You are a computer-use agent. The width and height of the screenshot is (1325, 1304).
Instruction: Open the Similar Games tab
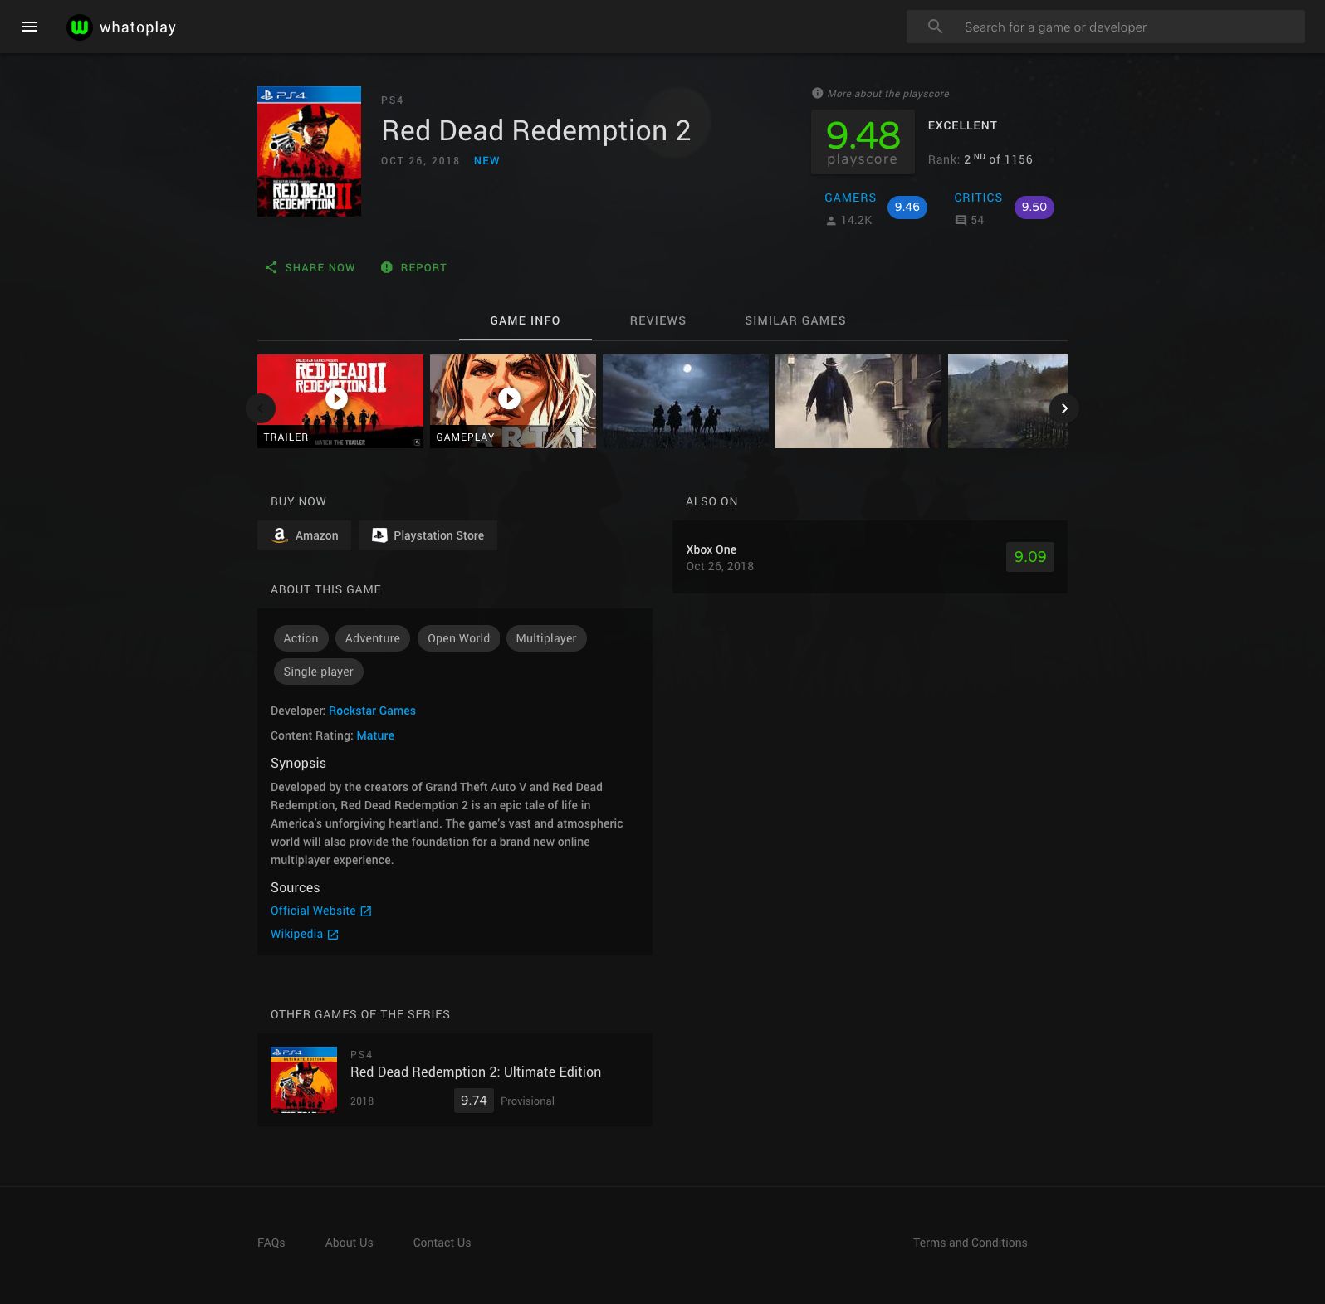click(x=795, y=320)
